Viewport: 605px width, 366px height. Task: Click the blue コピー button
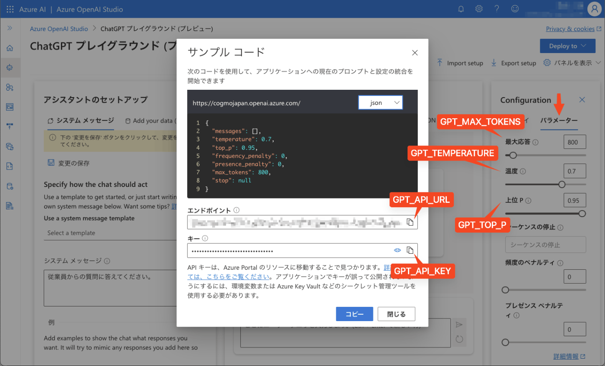[x=354, y=314]
